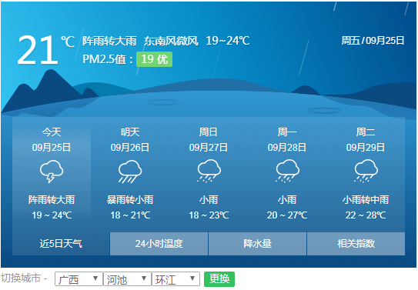Select the 周一 day label
This screenshot has width=418, height=290.
point(287,132)
